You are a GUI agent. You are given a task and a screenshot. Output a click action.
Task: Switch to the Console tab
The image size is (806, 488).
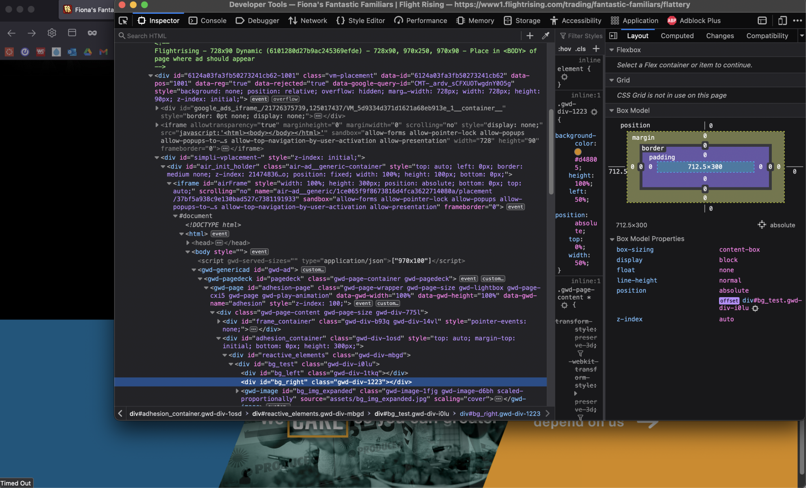pos(207,20)
